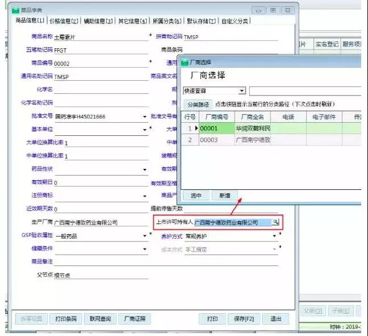Select vendor row 00003 广西南宁德致
Image resolution: width=368 pixels, height=336 pixels.
coord(271,140)
